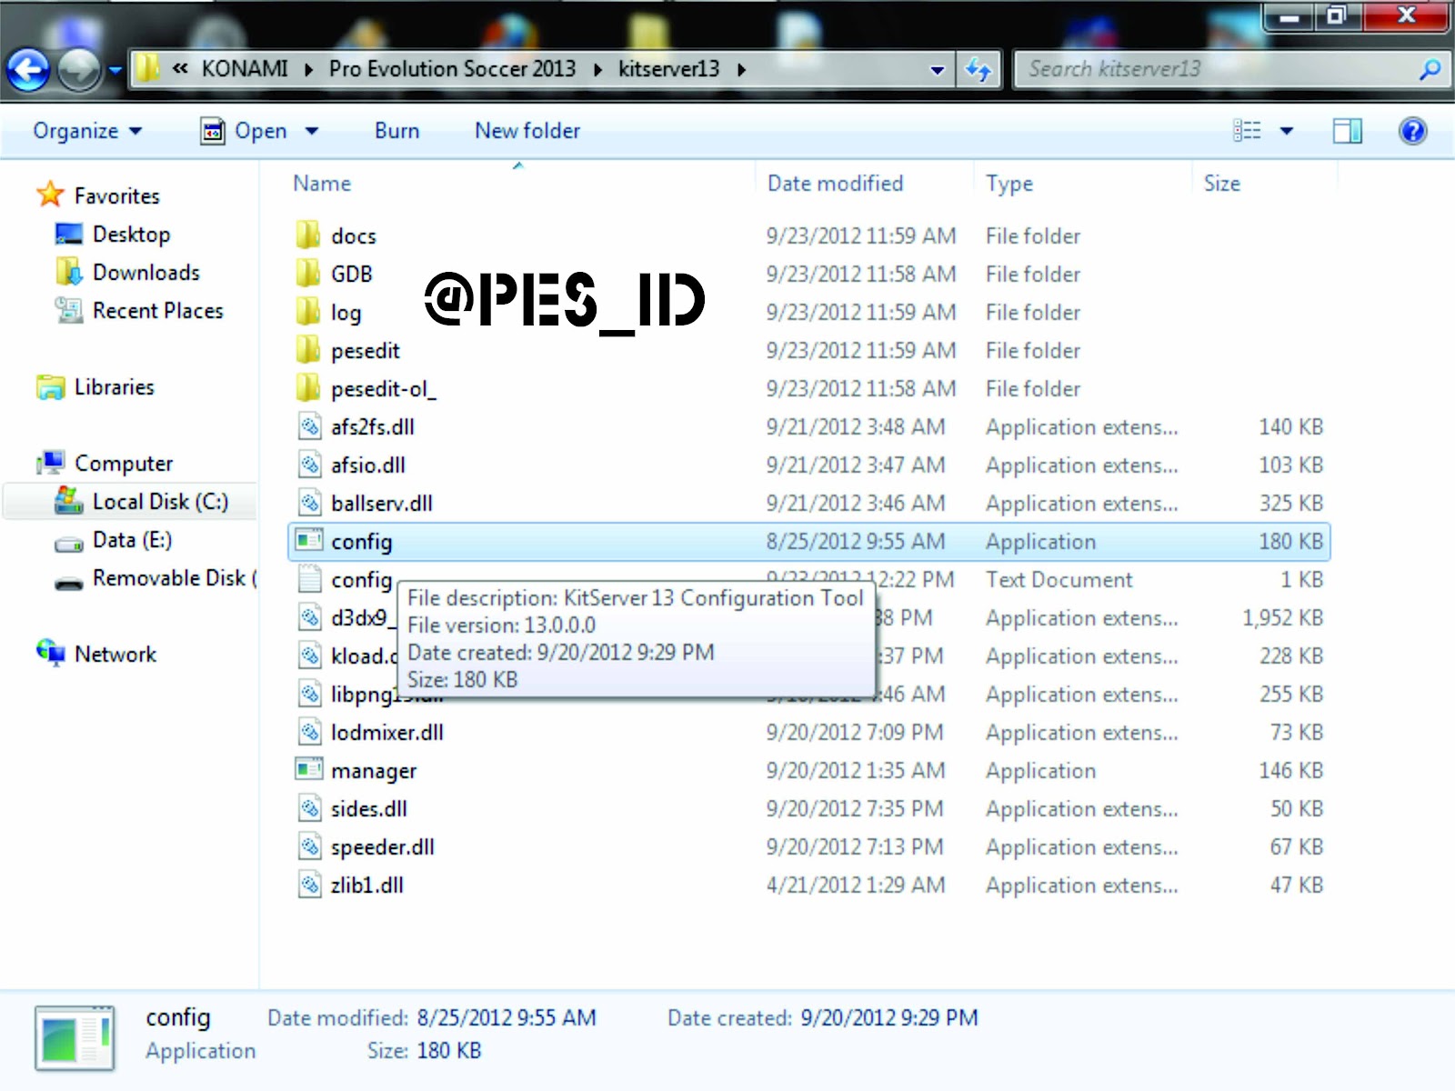Select the speeder.dll file name
Viewport: 1455px width, 1091px height.
(382, 847)
